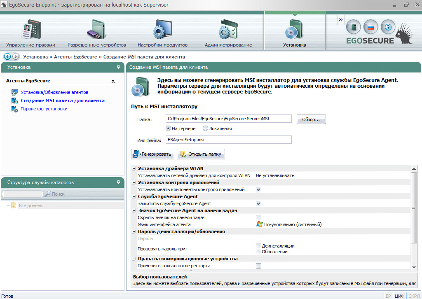Click the application icon in title bar
Screen dimensions: 422x299
pos(4,5)
